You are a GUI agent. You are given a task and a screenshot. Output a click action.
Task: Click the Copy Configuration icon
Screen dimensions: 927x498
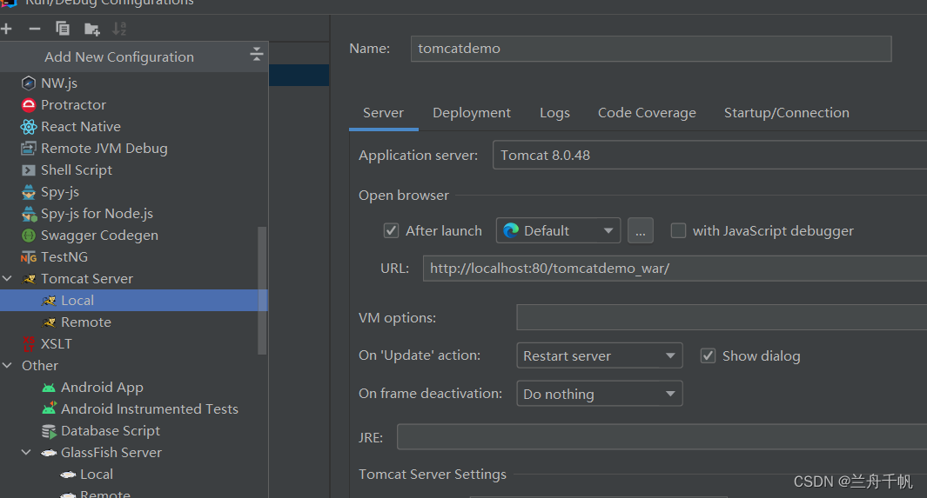[x=63, y=29]
